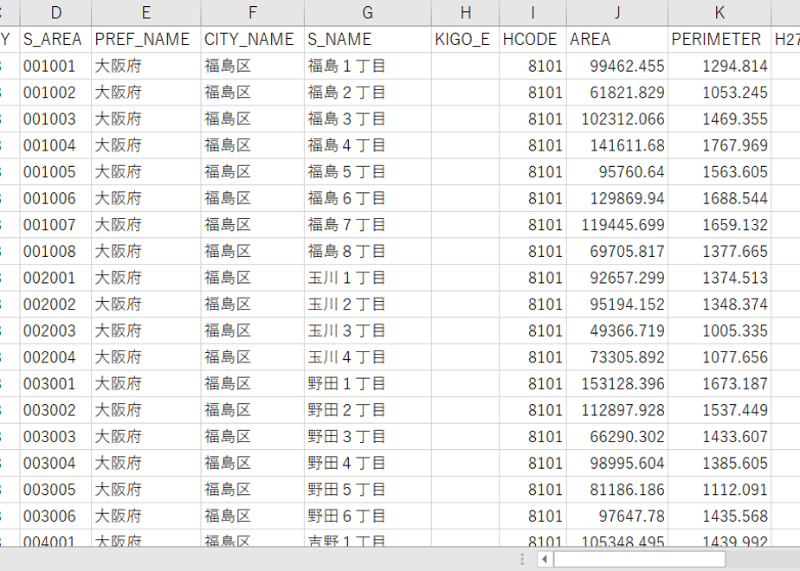Screen dimensions: 800x571
Task: Select AREA value 102312.066
Action: click(x=617, y=119)
